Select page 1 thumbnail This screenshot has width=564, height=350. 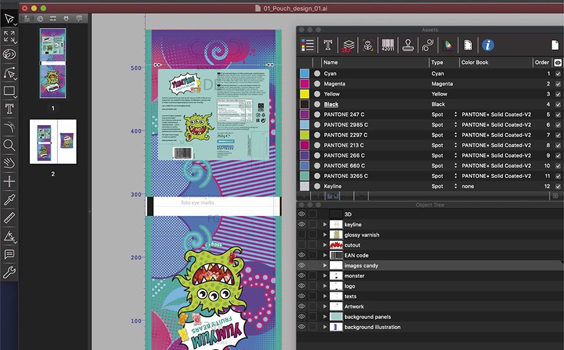tap(53, 64)
